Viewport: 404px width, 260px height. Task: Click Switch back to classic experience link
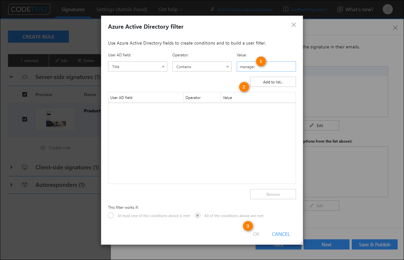[245, 10]
